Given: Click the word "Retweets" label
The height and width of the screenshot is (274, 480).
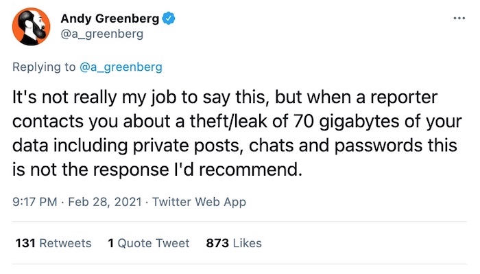Looking at the screenshot, I should tap(66, 243).
